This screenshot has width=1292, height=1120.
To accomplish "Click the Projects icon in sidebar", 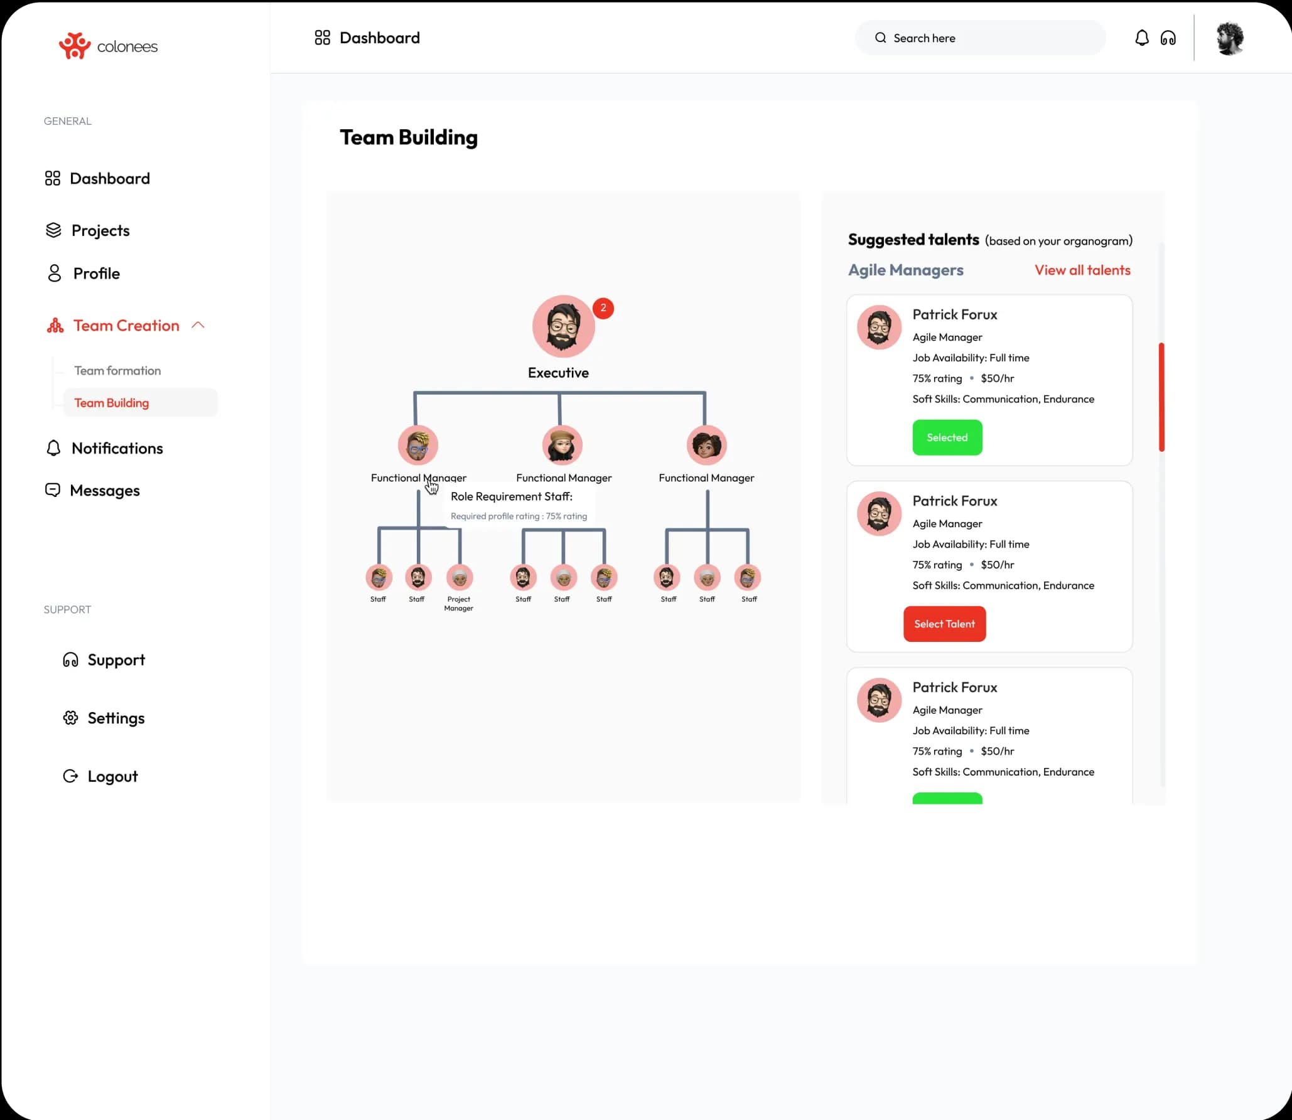I will click(50, 230).
